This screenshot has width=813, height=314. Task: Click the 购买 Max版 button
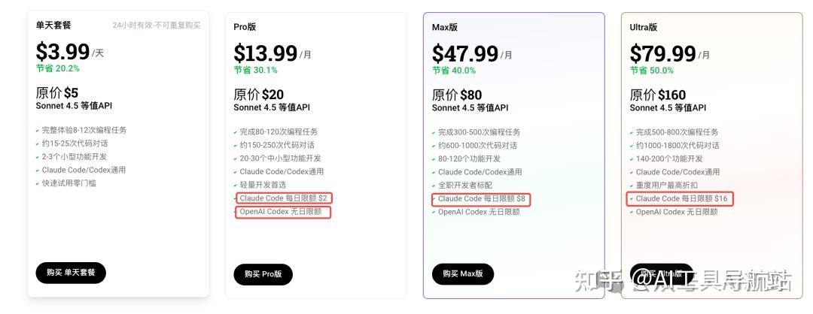462,274
